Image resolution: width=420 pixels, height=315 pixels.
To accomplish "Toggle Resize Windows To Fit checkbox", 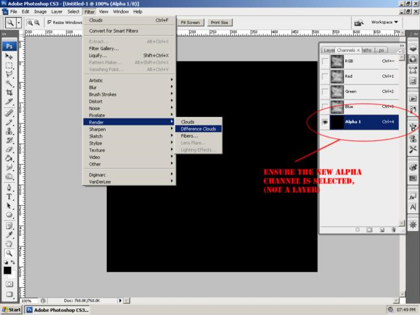I will [x=49, y=22].
